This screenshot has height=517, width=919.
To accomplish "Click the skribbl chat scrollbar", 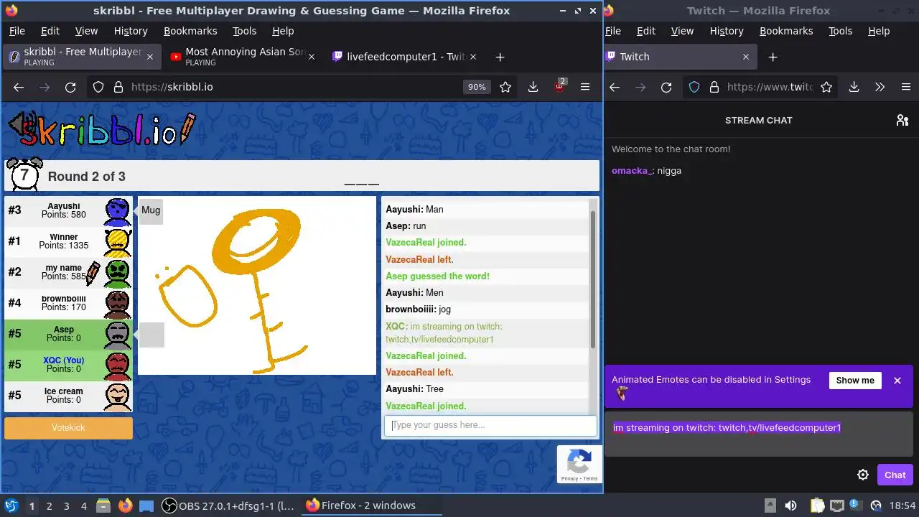I will 593,280.
